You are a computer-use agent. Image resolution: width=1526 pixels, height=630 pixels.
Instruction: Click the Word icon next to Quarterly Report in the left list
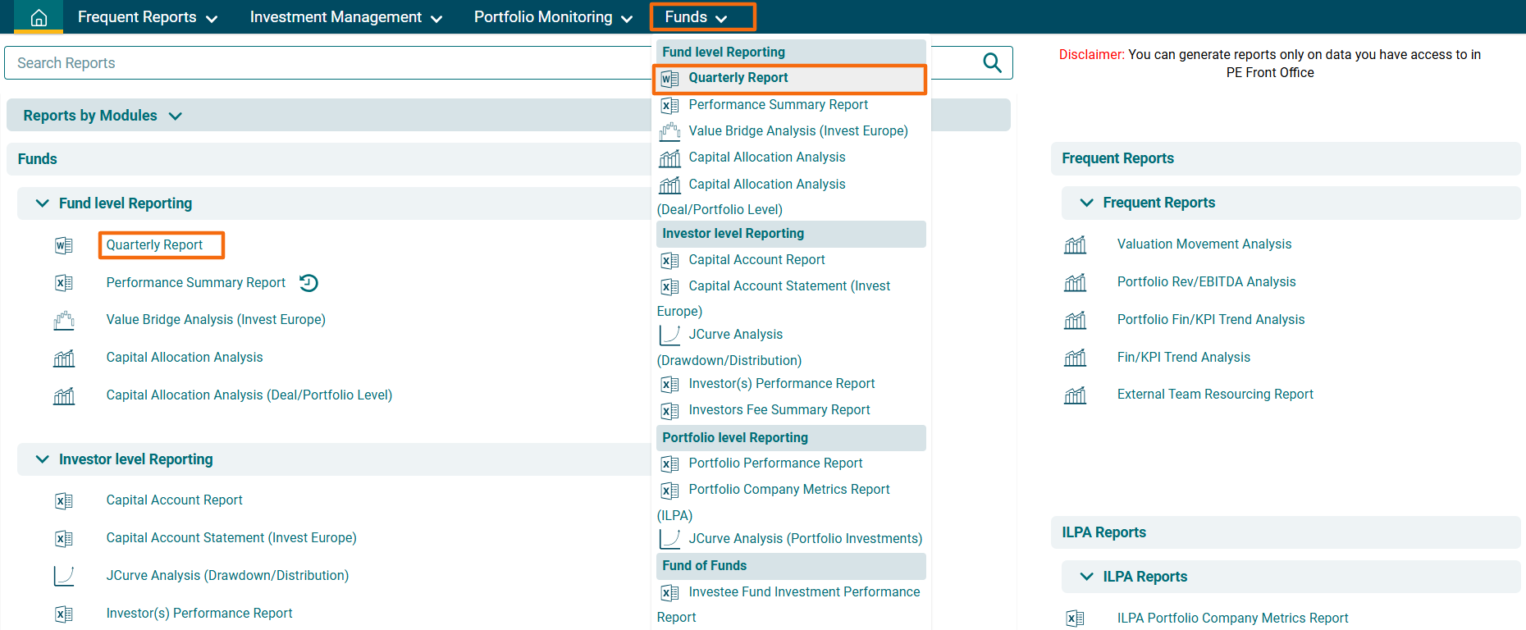(x=64, y=245)
